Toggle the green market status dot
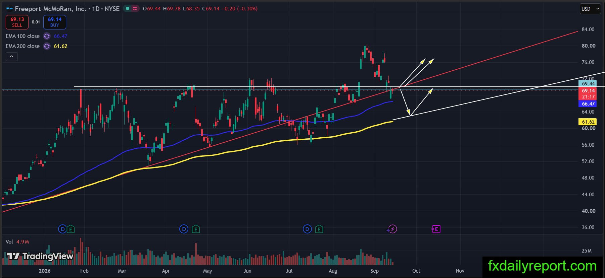The height and width of the screenshot is (278, 605). click(x=128, y=9)
